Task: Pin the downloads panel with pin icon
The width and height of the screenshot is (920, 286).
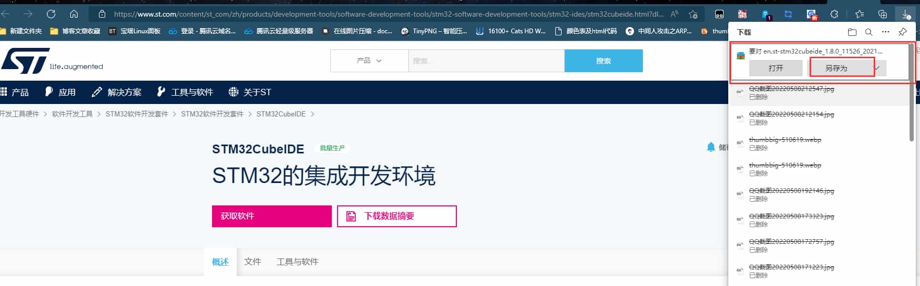Action: pos(902,32)
